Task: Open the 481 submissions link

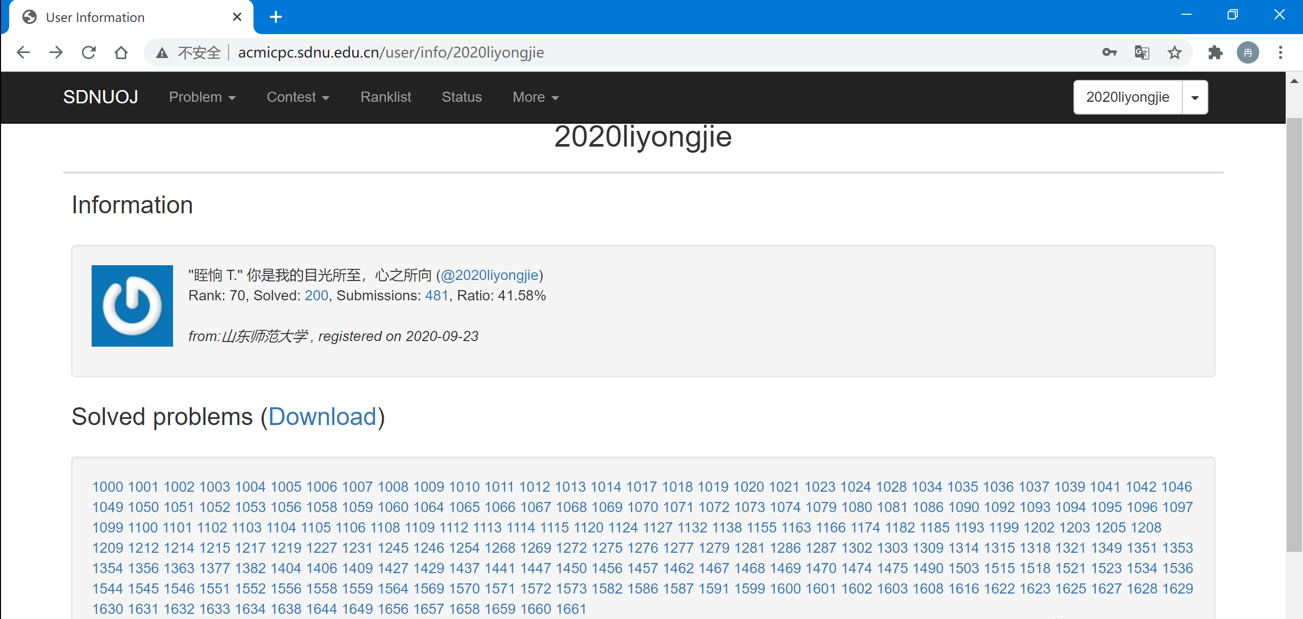Action: click(436, 296)
